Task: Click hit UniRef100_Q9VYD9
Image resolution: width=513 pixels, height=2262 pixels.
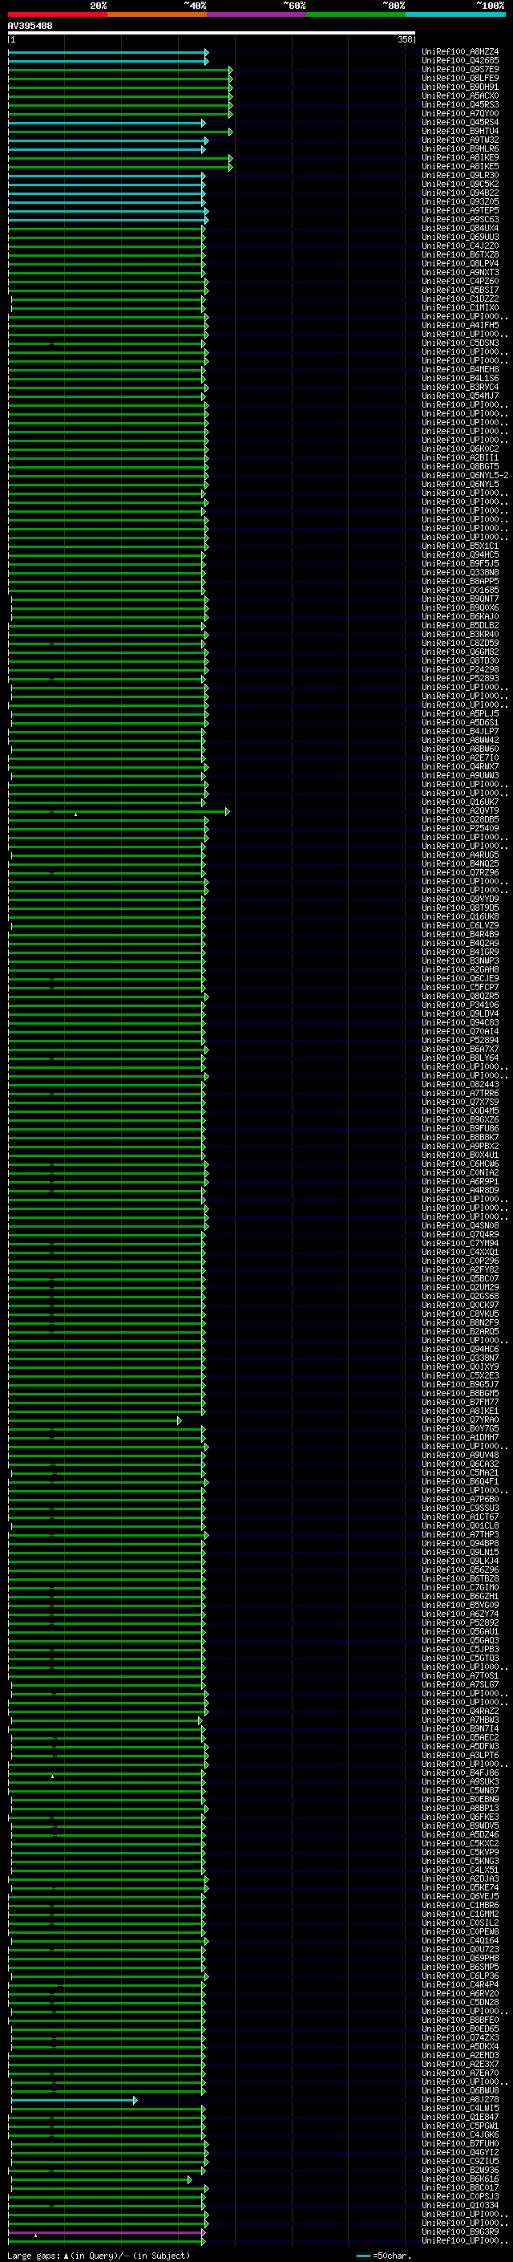Action: [x=460, y=900]
